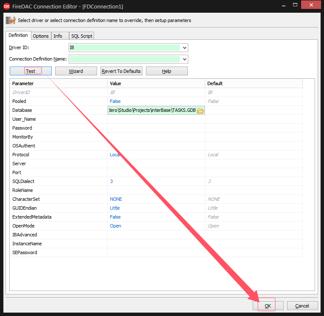
Task: Select the Password parameter row
Action: click(x=156, y=128)
